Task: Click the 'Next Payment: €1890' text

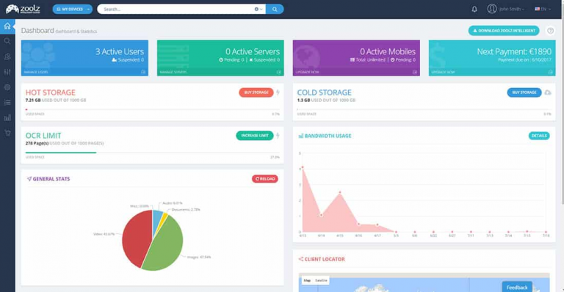Action: (514, 51)
